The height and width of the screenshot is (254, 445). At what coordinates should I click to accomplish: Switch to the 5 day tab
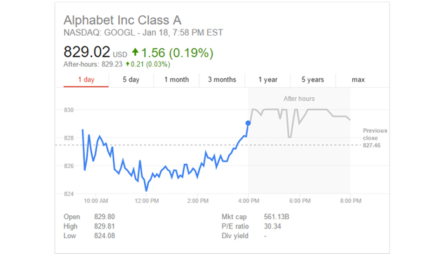click(131, 79)
